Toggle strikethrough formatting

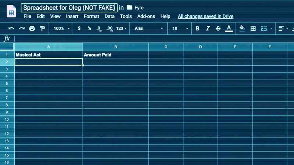218,29
